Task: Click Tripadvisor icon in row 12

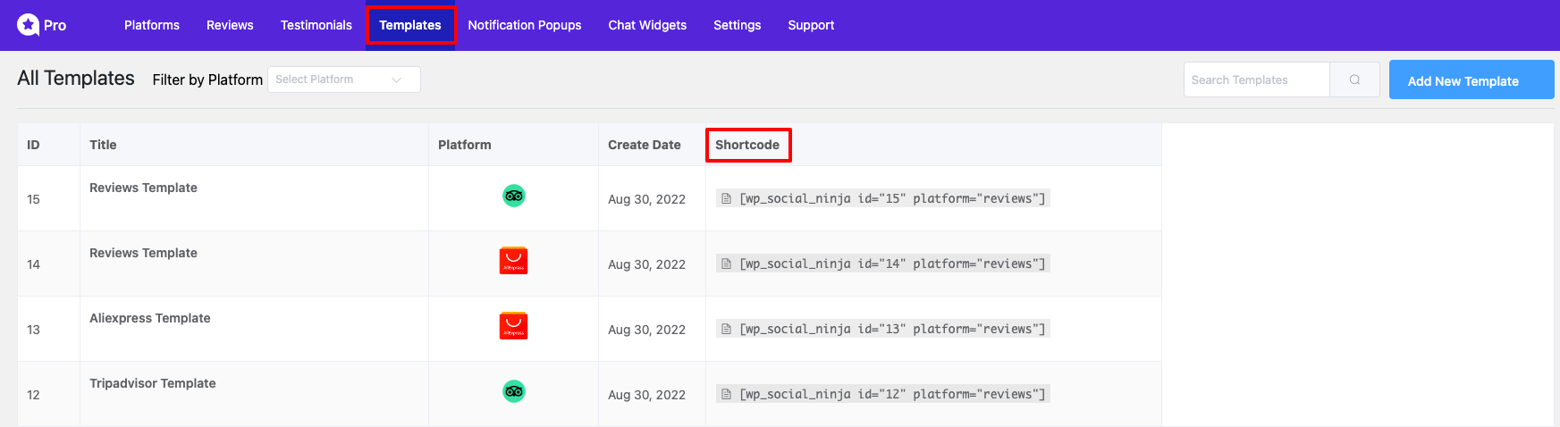Action: [x=513, y=391]
